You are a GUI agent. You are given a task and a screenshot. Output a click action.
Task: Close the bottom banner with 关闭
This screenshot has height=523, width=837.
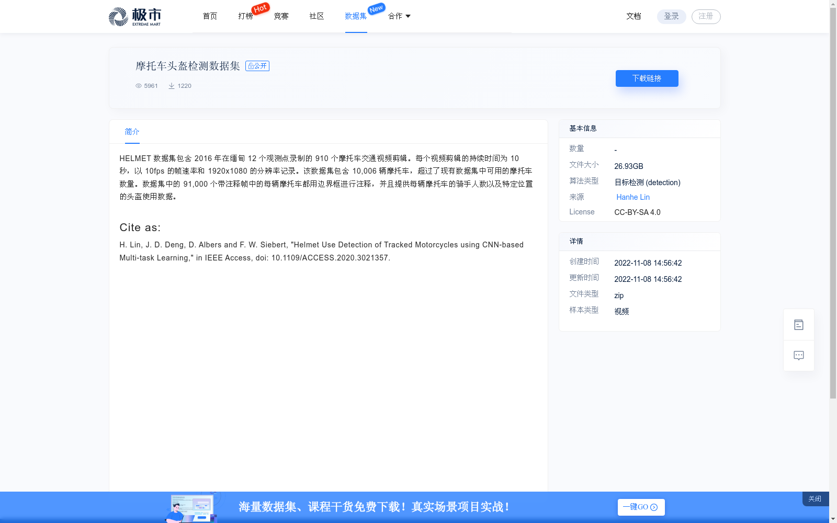click(x=815, y=499)
